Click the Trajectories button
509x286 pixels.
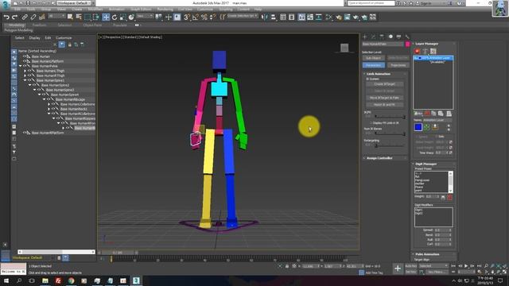pyautogui.click(x=398, y=65)
